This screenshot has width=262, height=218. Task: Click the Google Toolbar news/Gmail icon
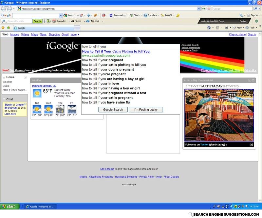[81, 15]
